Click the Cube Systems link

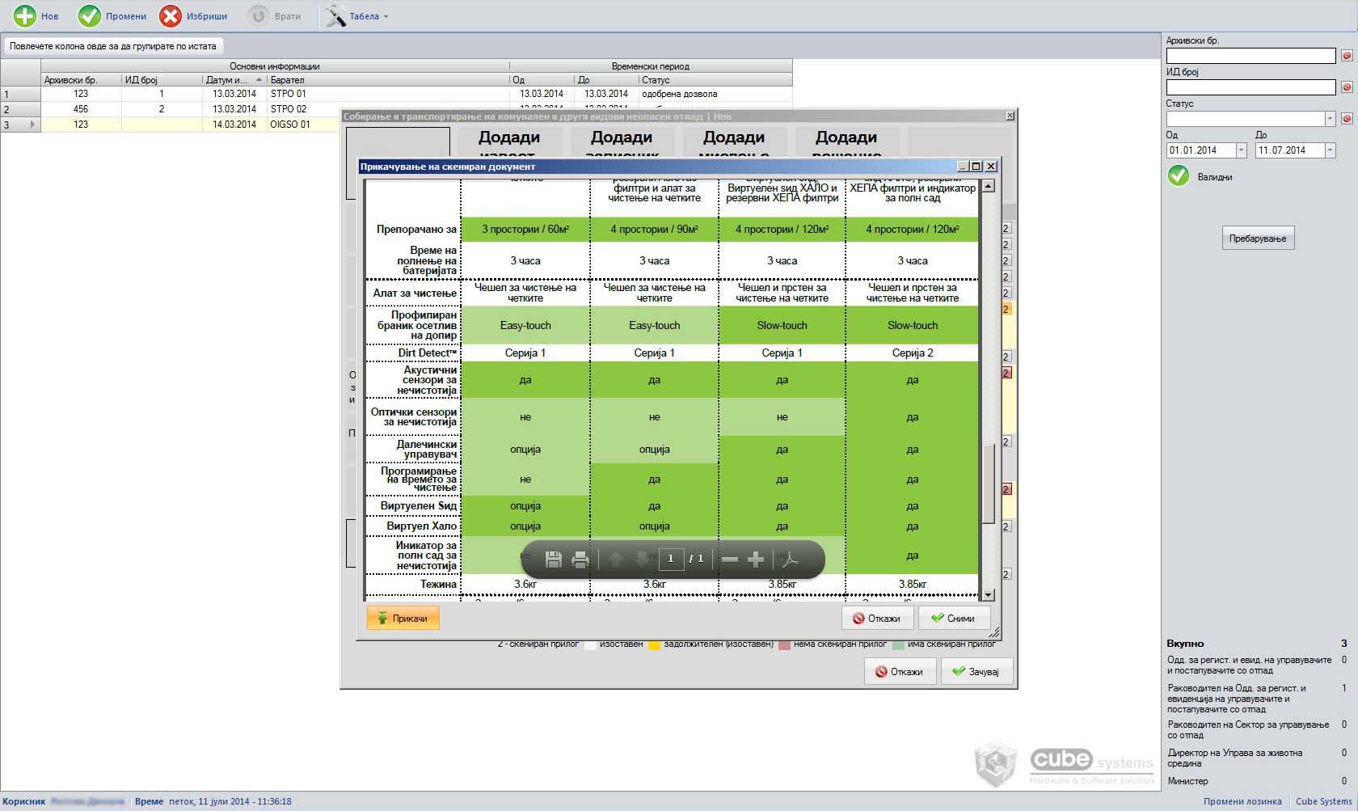pyautogui.click(x=1323, y=801)
